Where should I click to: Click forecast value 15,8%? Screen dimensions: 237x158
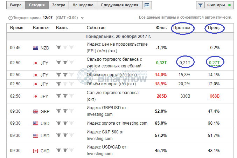click(x=184, y=75)
